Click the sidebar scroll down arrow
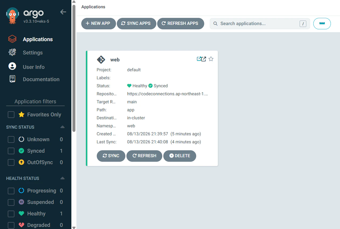Screen dimensions: 340x229 (74, 227)
